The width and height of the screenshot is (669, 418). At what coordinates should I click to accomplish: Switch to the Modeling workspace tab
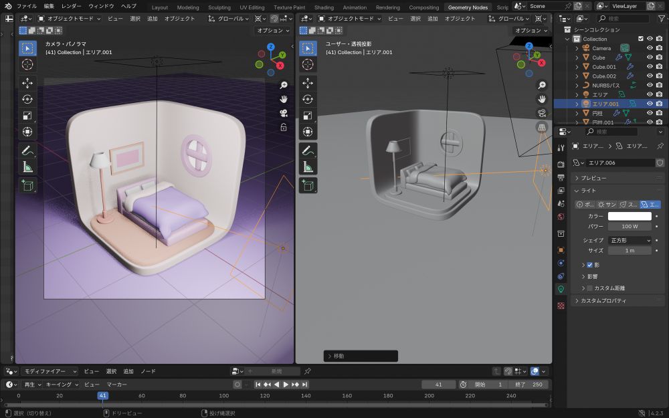[188, 7]
